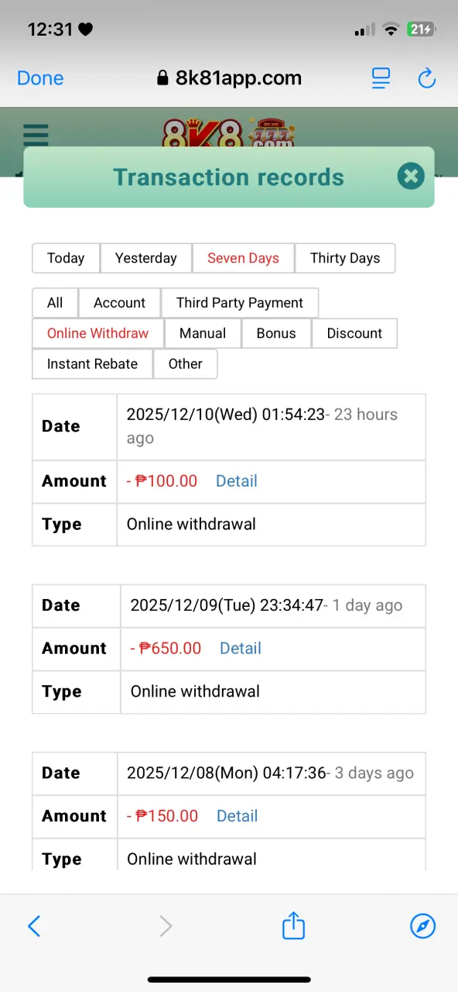Tap the 8k81app.com address bar
Image resolution: width=458 pixels, height=992 pixels.
click(x=229, y=77)
